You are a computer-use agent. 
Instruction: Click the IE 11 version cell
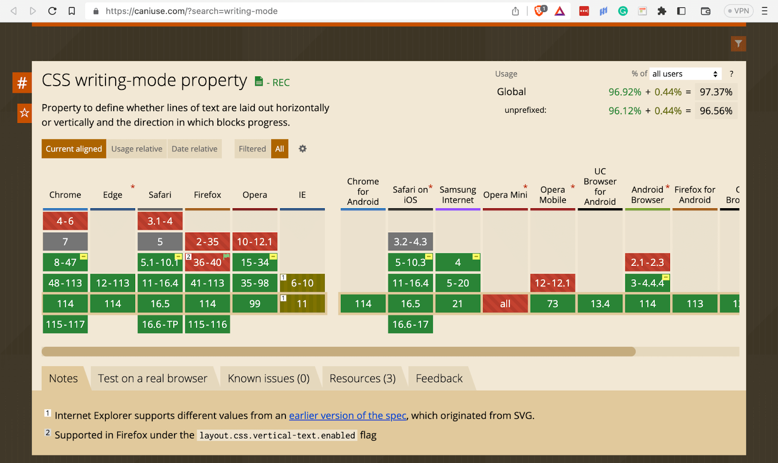[x=302, y=304]
